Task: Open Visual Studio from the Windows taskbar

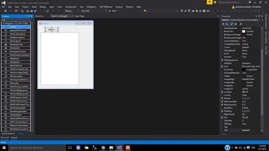Action: click(x=119, y=148)
